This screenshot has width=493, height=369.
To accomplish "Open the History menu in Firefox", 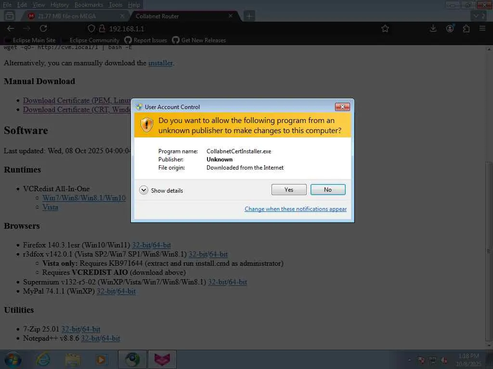I will (59, 5).
